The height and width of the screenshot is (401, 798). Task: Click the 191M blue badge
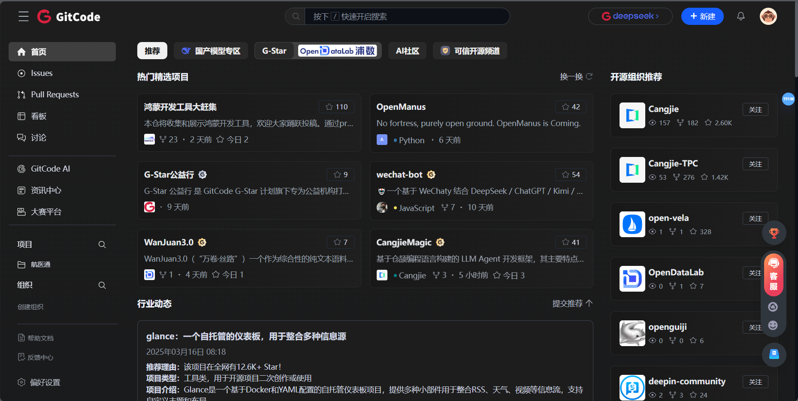788,99
